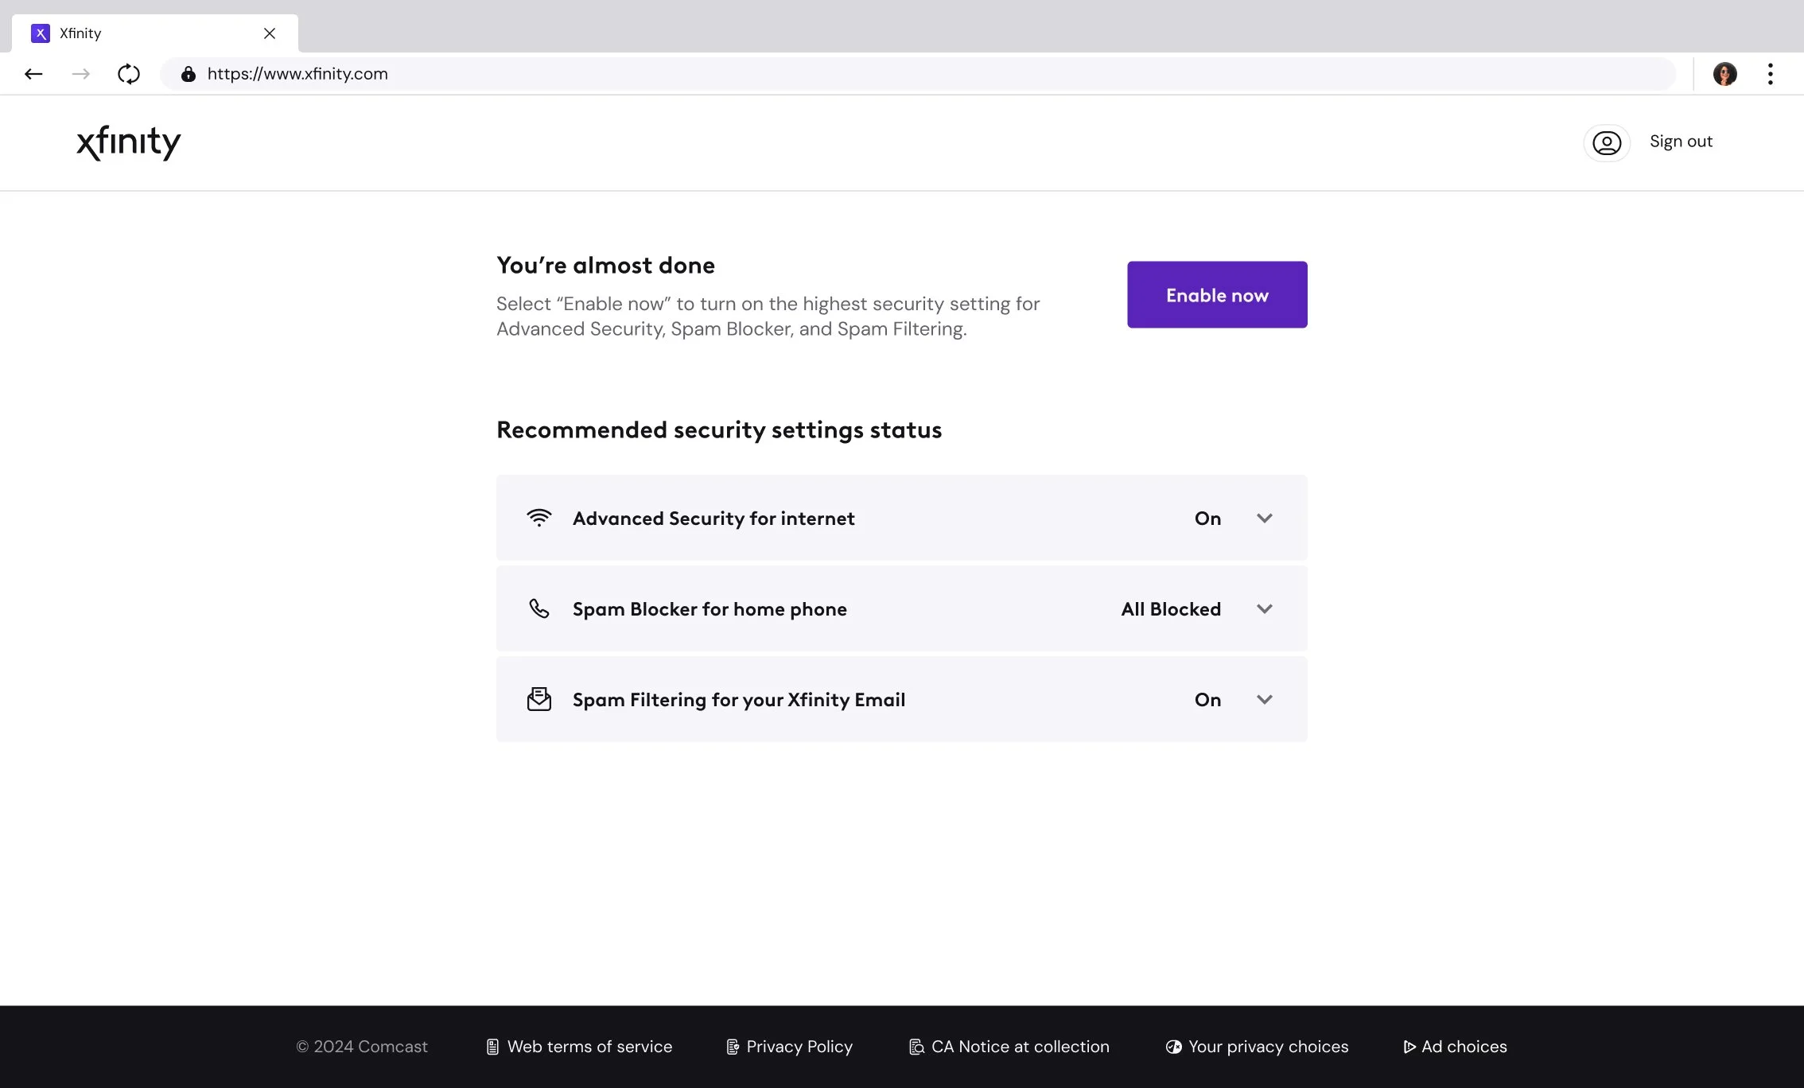Open the browser three-dot menu
The width and height of the screenshot is (1804, 1088).
(x=1770, y=74)
